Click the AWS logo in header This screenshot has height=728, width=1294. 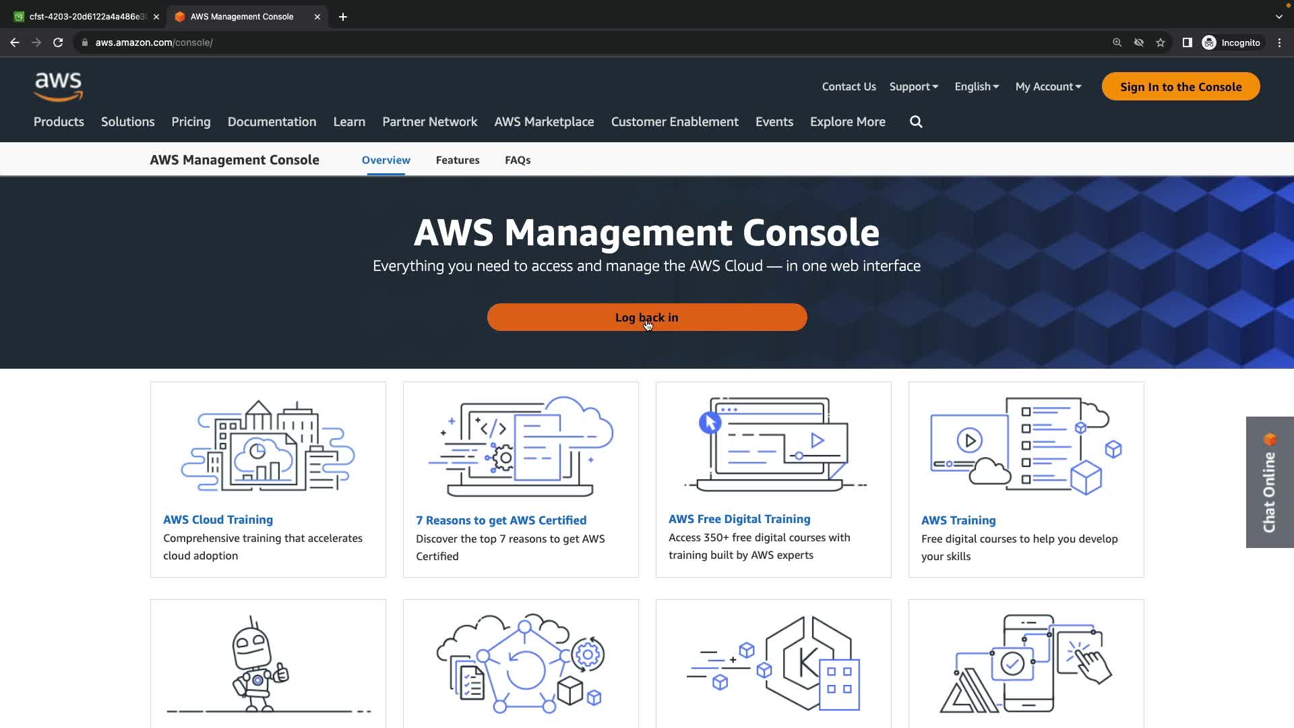point(59,86)
